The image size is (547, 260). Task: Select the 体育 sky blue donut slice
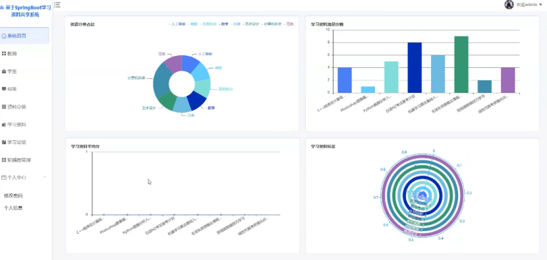[201, 72]
